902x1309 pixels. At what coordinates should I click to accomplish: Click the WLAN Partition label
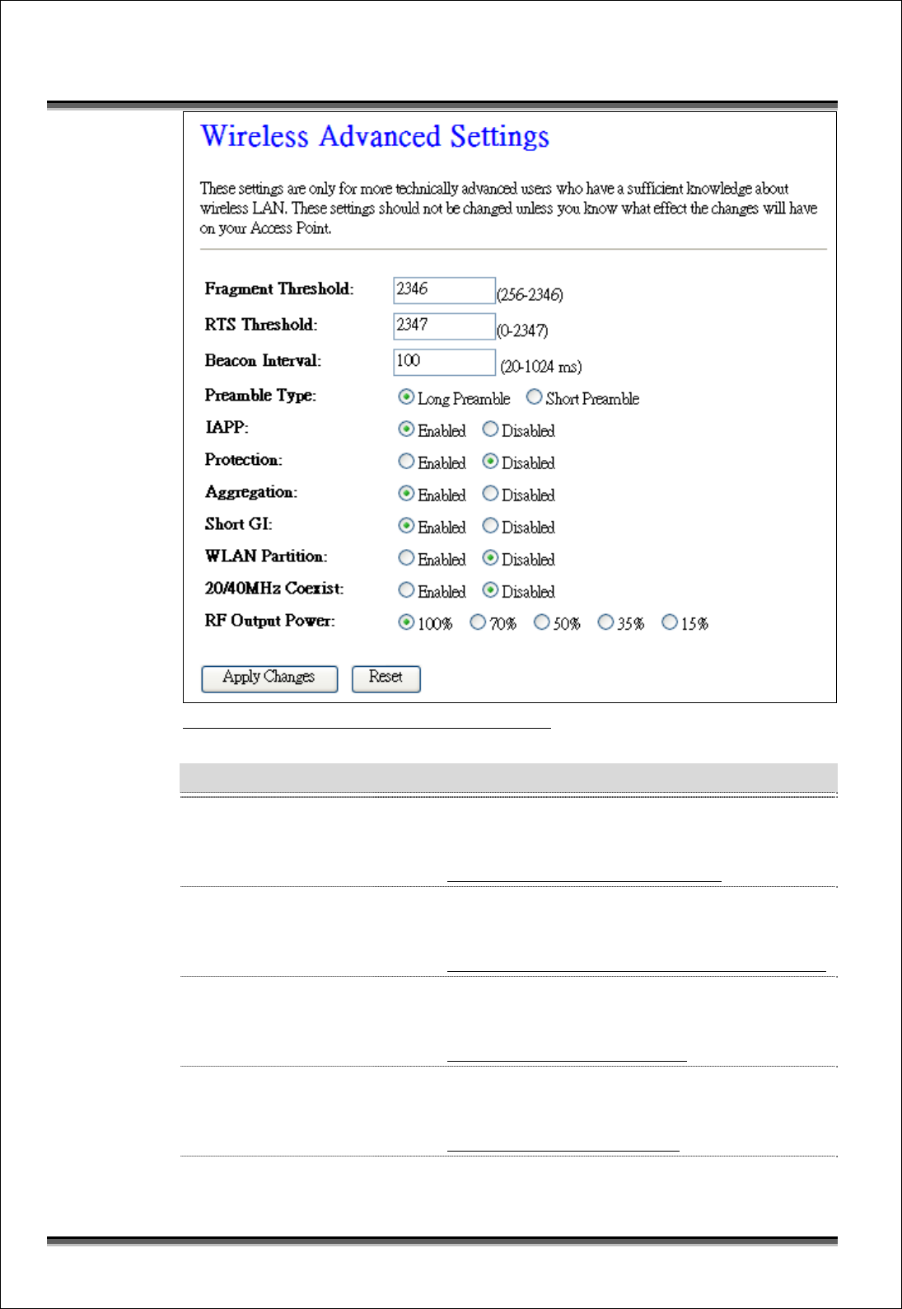[266, 556]
